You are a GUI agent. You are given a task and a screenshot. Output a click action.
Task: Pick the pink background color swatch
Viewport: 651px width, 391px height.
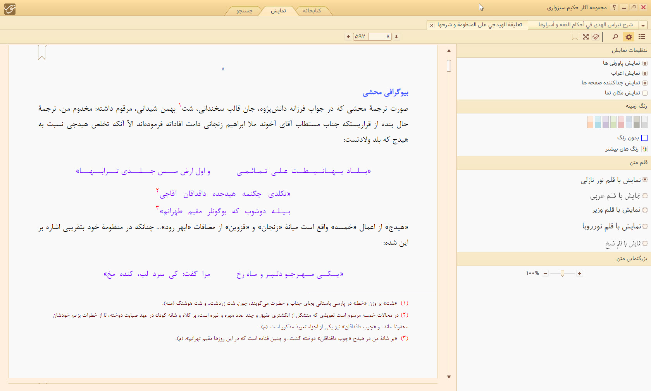(621, 122)
